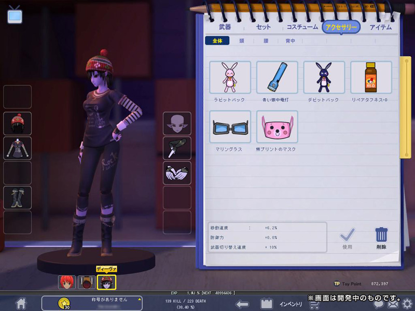
Task: Switch to the アイテム tab
Action: point(381,27)
